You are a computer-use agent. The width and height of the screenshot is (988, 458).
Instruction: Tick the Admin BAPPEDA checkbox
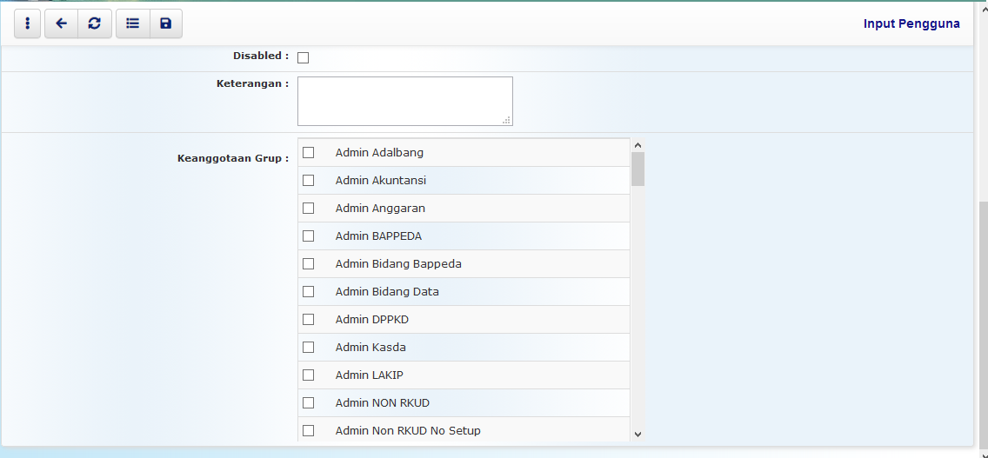pos(308,236)
